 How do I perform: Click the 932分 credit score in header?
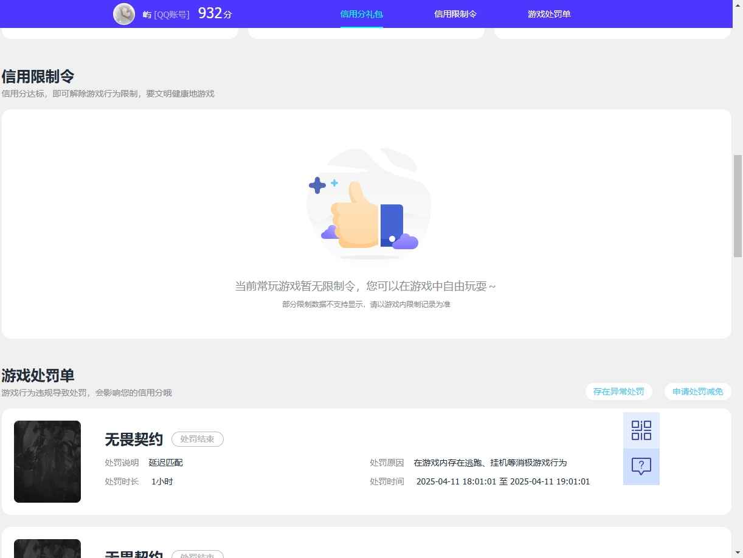(215, 13)
